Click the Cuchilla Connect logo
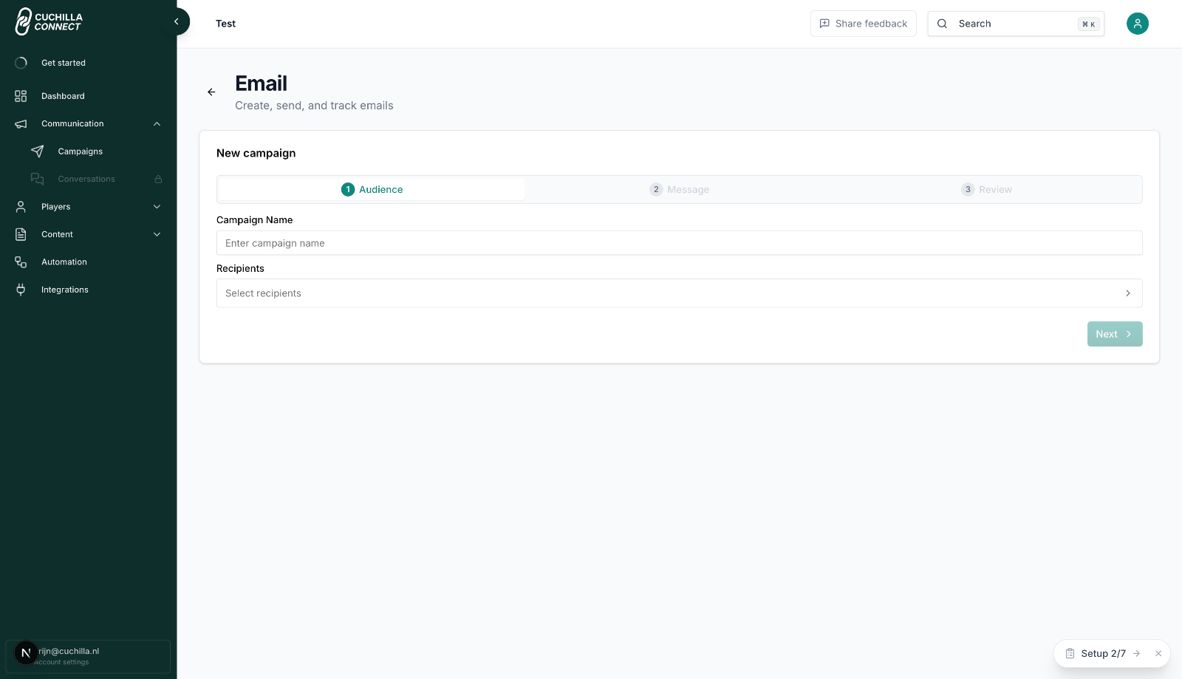The image size is (1182, 679). click(49, 21)
